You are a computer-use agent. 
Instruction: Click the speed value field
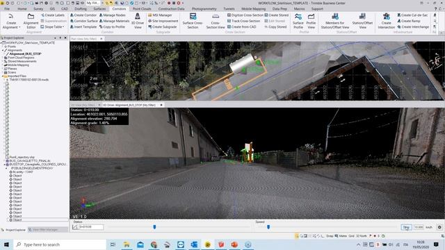pyautogui.click(x=419, y=227)
